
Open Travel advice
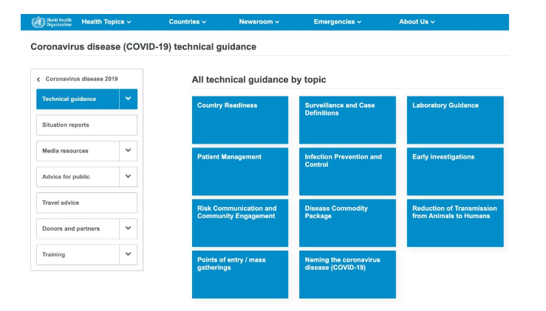coord(86,203)
